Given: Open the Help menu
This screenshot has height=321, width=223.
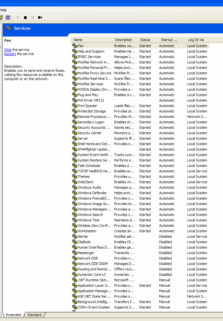Looking at the screenshot, I should 3,10.
